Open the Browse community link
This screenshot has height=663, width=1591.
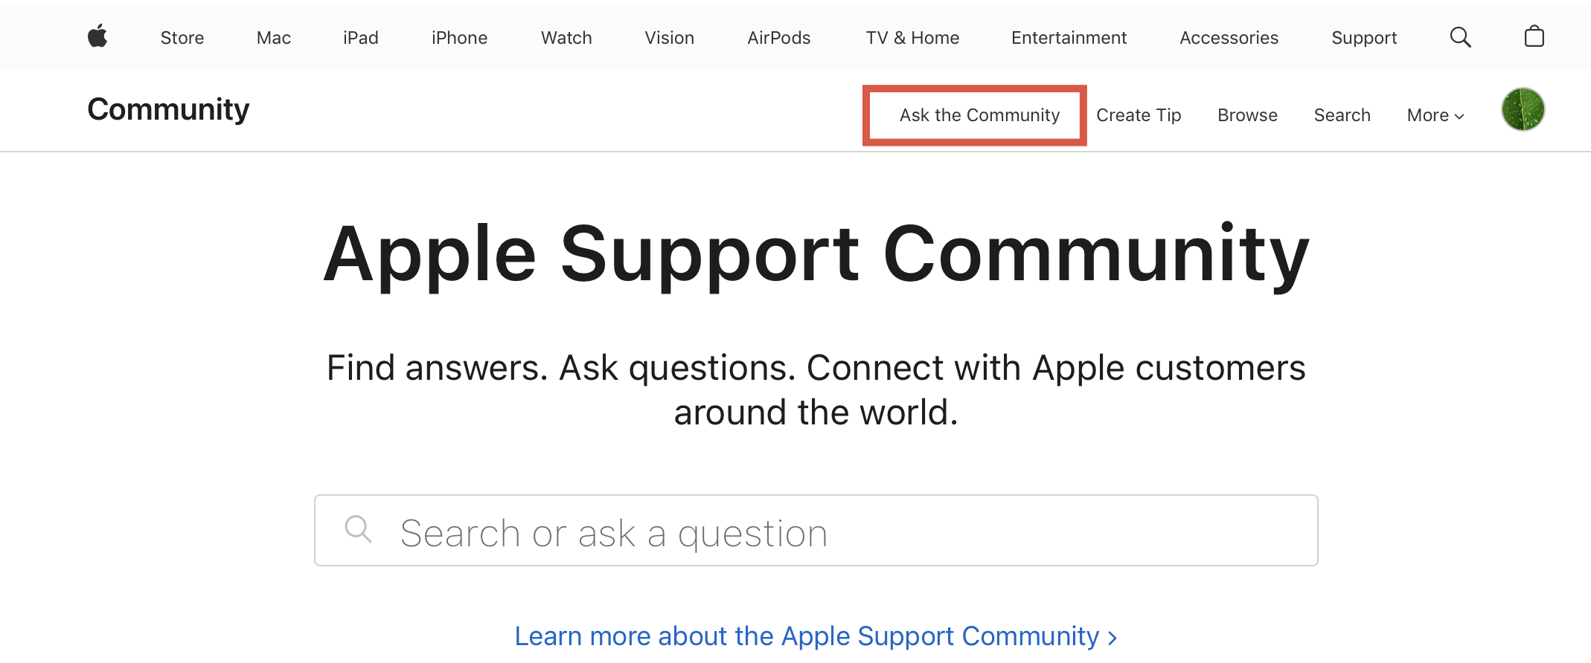click(1247, 115)
